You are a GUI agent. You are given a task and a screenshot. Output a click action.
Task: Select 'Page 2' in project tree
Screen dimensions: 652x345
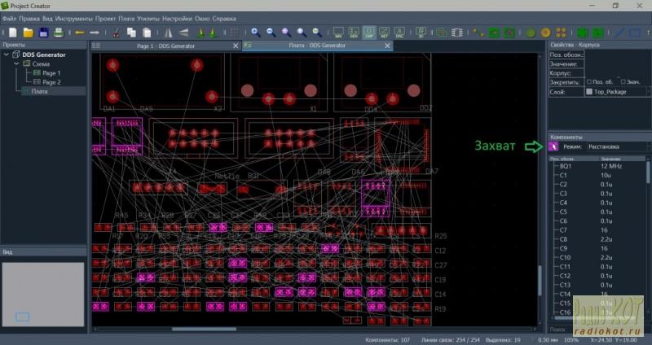51,82
